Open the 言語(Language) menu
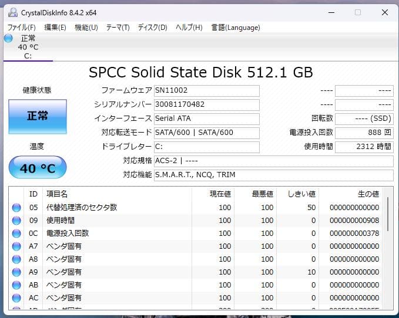This screenshot has height=318, width=399. [x=236, y=28]
